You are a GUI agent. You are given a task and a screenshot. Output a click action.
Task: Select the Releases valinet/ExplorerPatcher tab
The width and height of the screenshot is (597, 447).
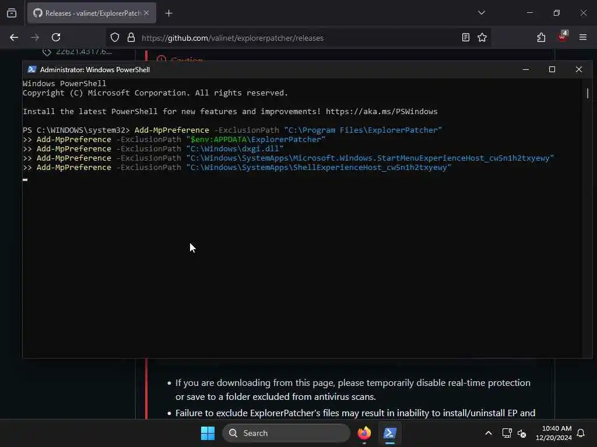[92, 13]
